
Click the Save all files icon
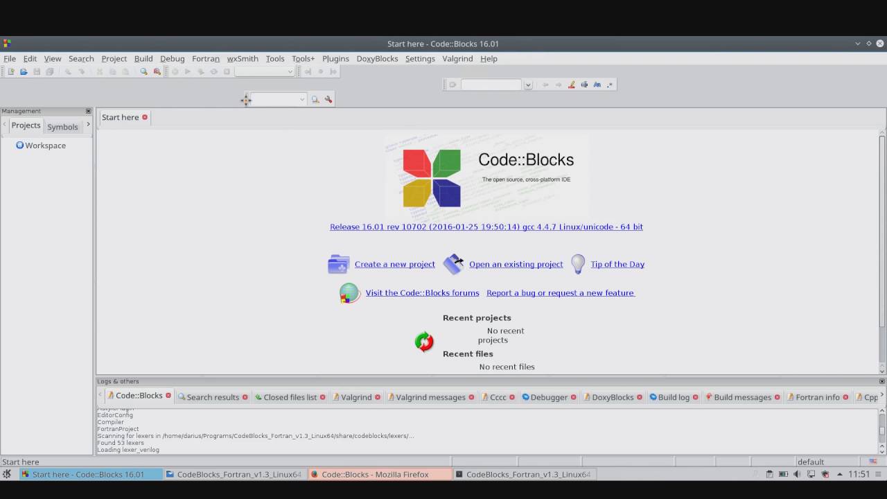tap(50, 71)
